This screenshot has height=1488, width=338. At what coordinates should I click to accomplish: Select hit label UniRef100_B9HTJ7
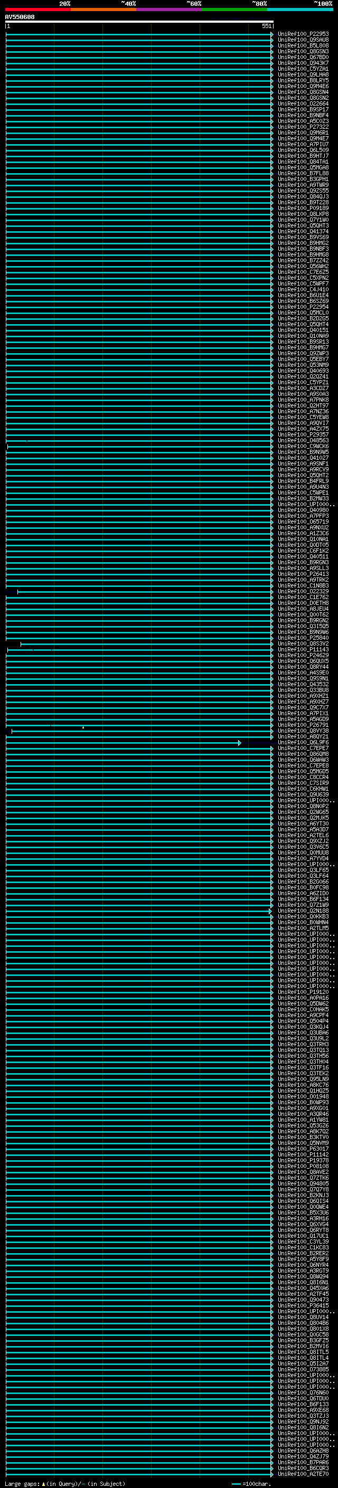coord(303,156)
